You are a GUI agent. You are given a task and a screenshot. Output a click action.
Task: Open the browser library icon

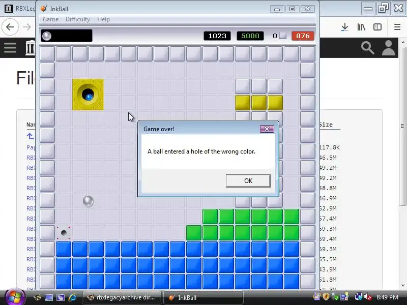click(361, 27)
